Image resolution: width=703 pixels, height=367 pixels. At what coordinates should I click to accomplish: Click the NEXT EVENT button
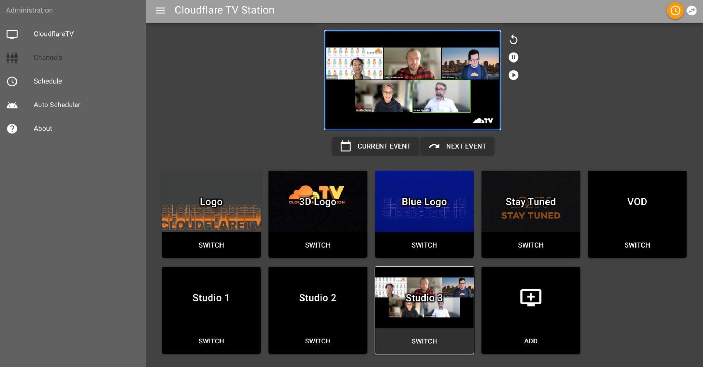(x=457, y=146)
